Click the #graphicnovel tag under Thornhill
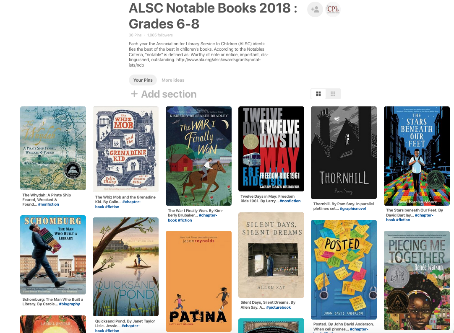This screenshot has height=333, width=454. (352, 209)
